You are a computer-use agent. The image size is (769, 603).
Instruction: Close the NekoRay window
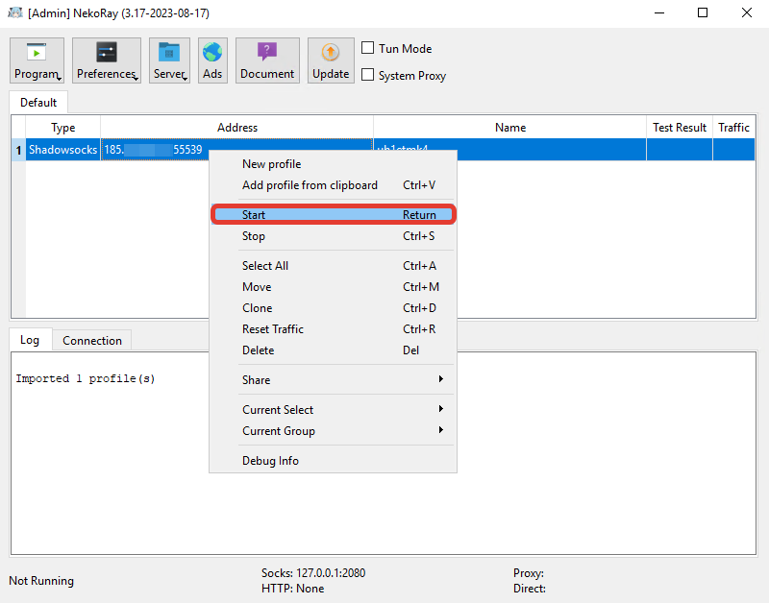click(747, 12)
